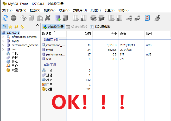The image size is (171, 121).
Task: Toggle the tree view navigator icon
Action: tap(5, 27)
